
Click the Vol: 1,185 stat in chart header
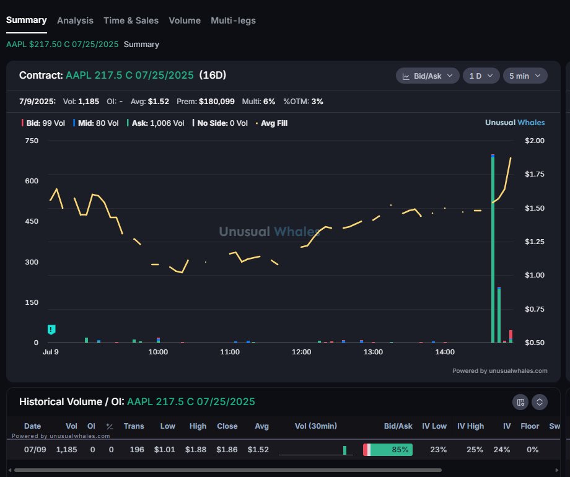(81, 102)
